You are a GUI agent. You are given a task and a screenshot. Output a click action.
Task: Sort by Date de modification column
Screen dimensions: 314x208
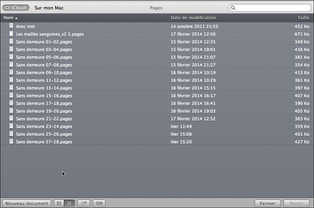(x=193, y=18)
